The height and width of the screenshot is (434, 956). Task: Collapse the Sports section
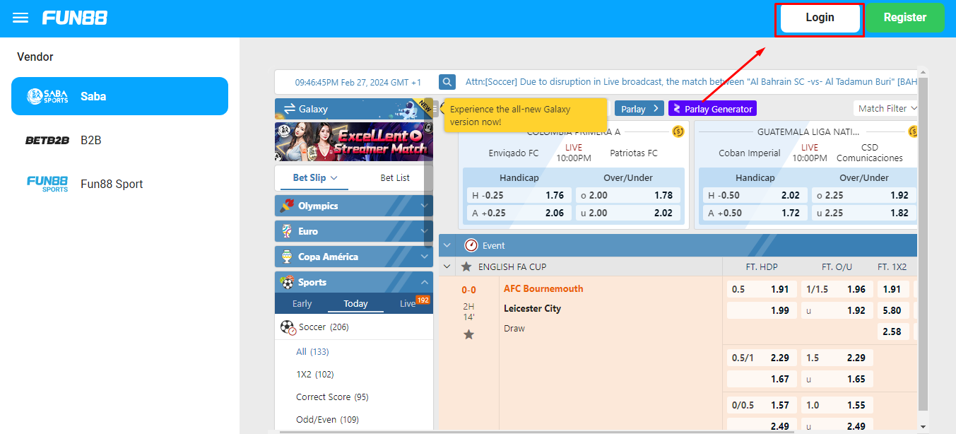coord(354,282)
